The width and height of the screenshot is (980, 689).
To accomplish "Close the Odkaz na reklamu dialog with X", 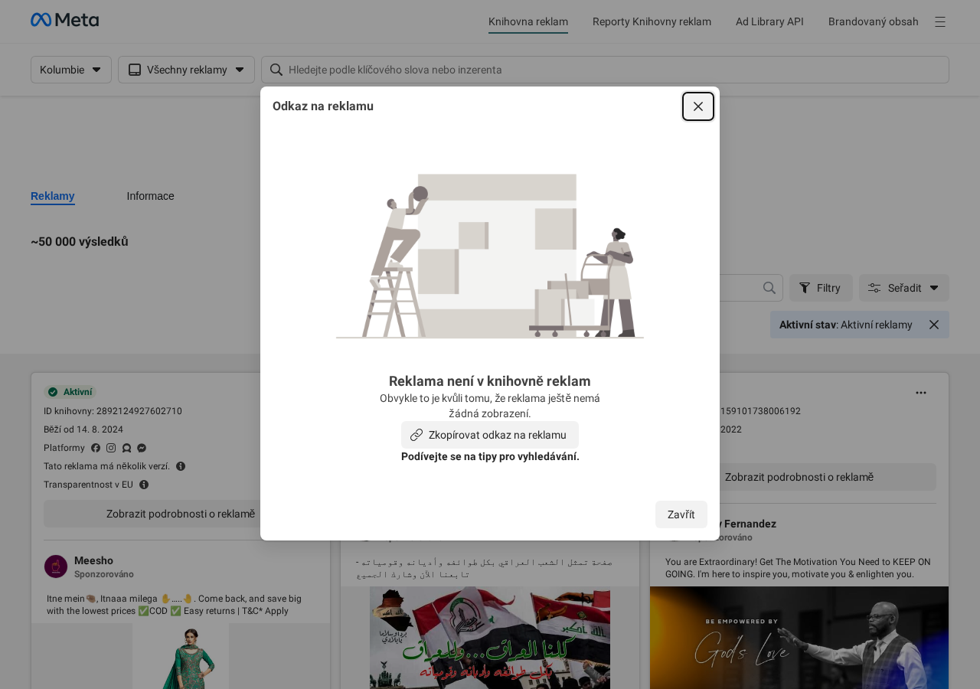I will coord(697,106).
